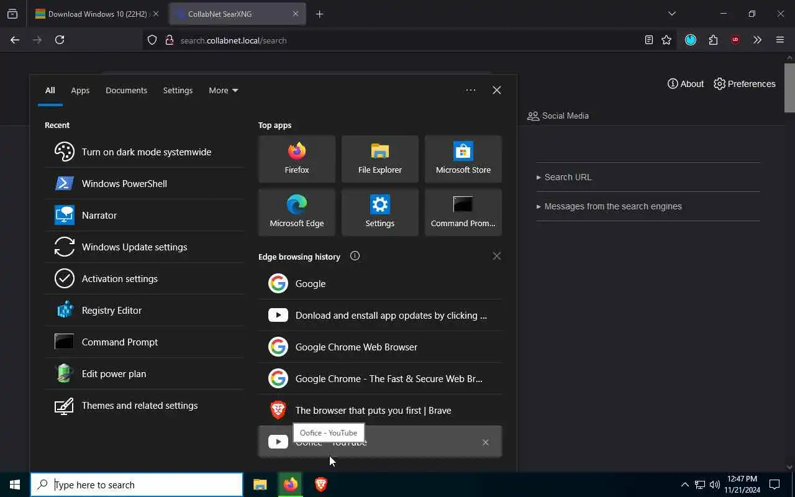Launch Command Prompt tile in Top apps

[463, 212]
